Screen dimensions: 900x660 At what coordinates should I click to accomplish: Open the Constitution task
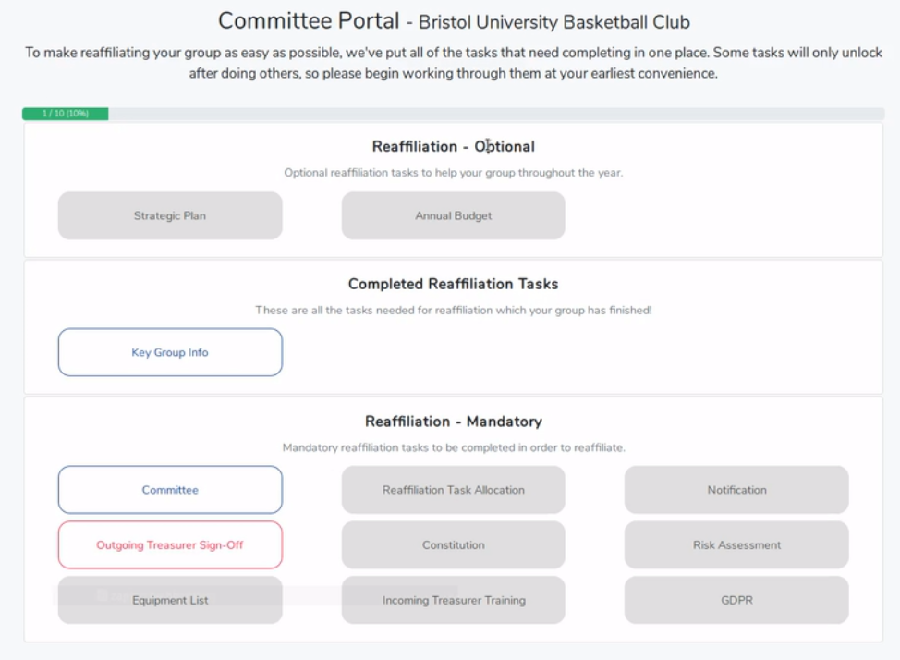[454, 544]
